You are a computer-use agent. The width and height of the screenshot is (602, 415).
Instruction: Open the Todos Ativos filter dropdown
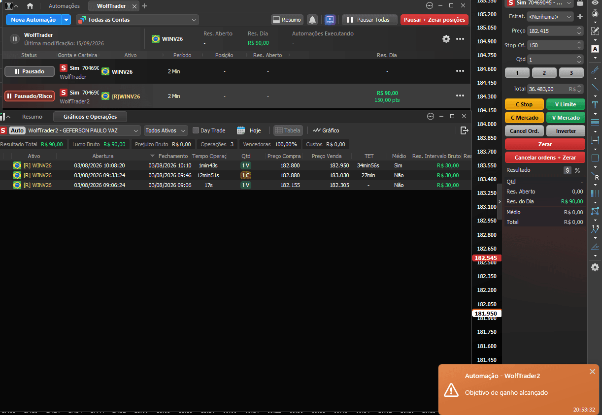click(x=166, y=130)
